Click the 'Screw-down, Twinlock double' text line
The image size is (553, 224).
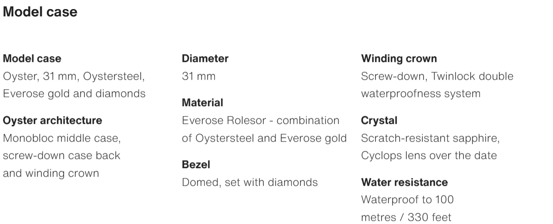[437, 76]
